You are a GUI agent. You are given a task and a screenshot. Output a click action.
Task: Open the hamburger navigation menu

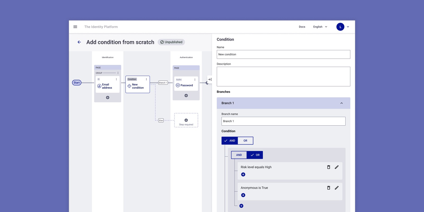click(75, 27)
